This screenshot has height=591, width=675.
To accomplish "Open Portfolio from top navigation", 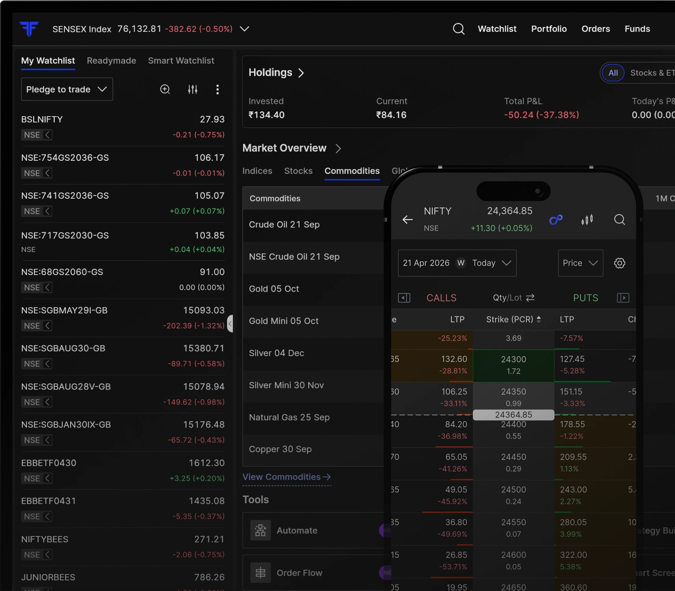I will click(549, 29).
